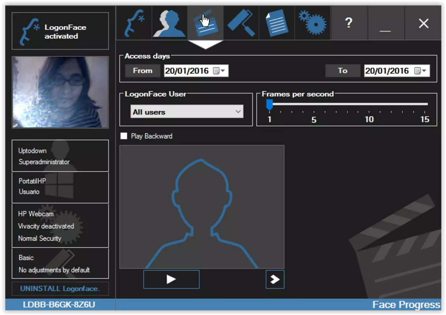Click the LDBB-B6GK-8Z6U license code

coord(59,304)
